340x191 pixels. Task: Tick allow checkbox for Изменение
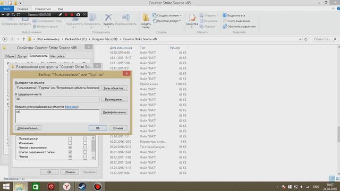pos(70,143)
